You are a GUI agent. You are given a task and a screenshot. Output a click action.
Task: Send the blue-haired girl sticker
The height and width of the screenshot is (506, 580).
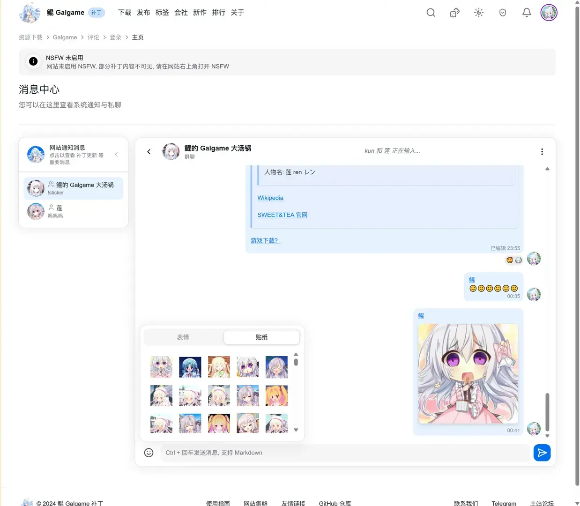click(x=190, y=367)
